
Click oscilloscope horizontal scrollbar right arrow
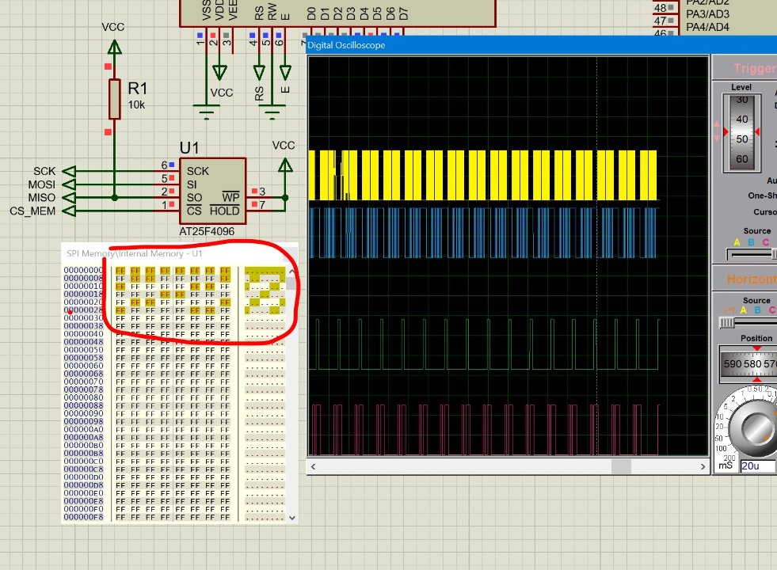pos(703,466)
